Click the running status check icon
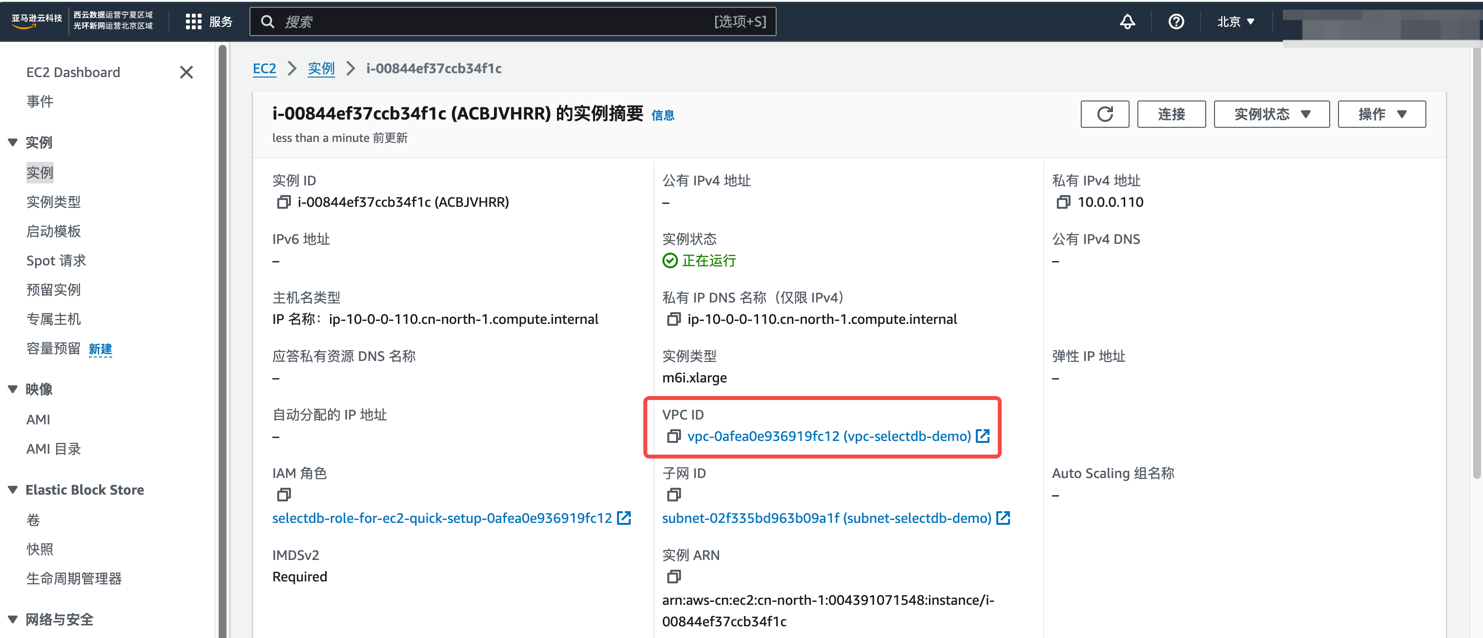 [x=670, y=260]
